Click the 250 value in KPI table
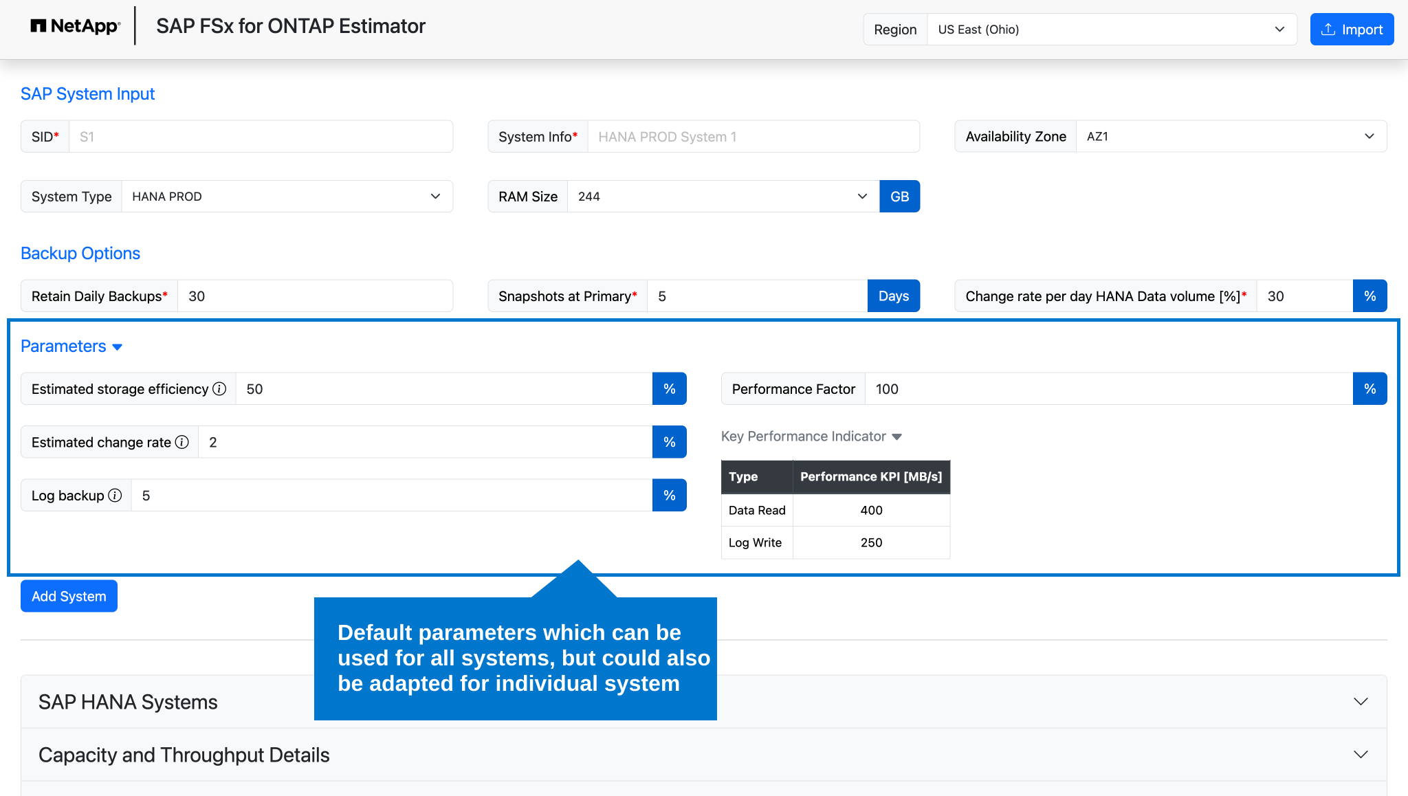The height and width of the screenshot is (796, 1408). [871, 542]
